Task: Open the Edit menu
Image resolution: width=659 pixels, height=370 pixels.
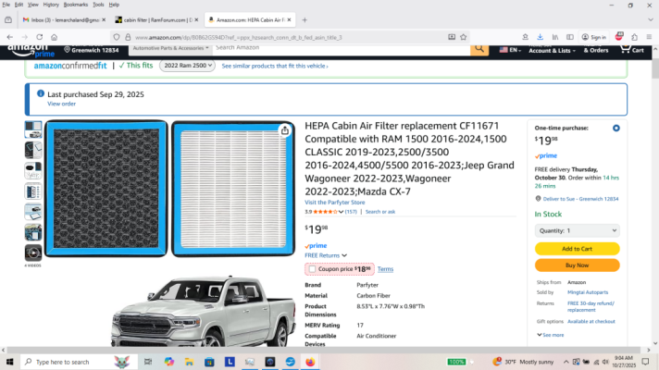Action: click(x=19, y=5)
